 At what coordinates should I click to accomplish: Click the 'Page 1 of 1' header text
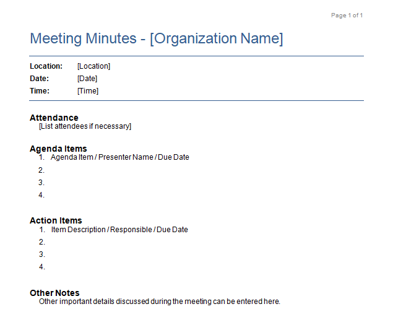click(347, 15)
